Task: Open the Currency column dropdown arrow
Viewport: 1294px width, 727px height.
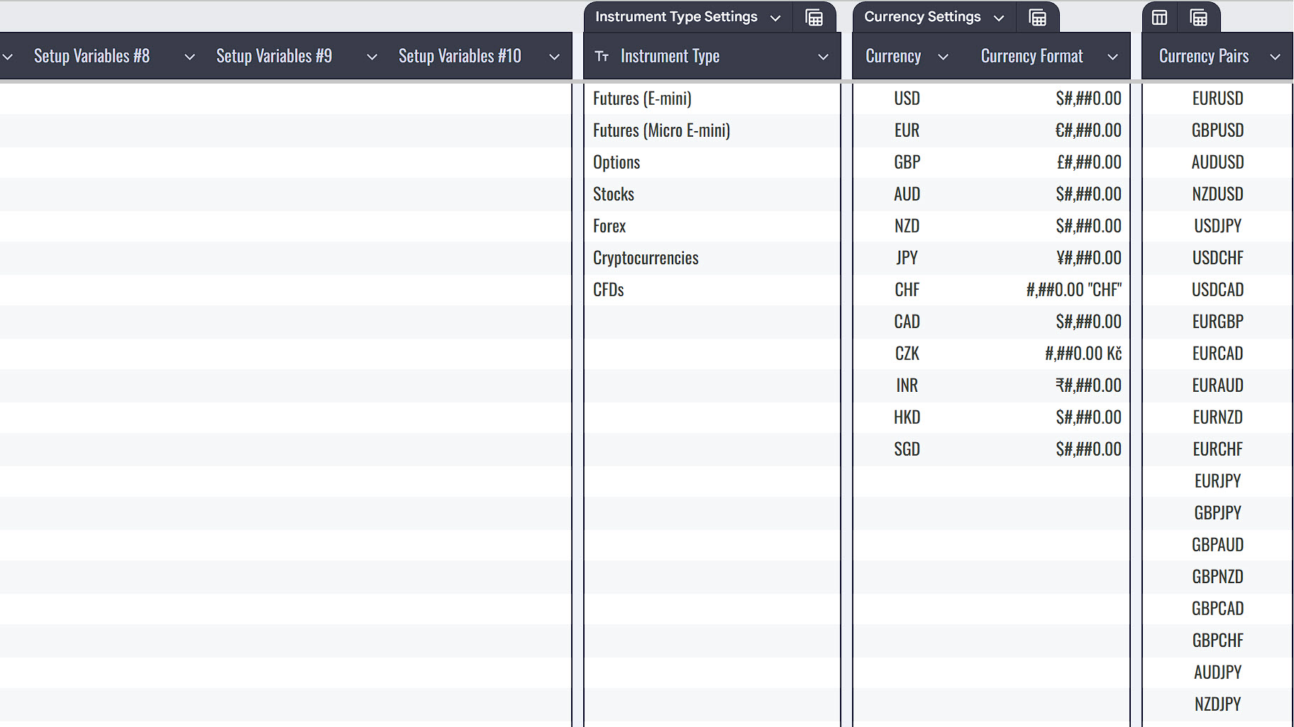Action: click(x=943, y=57)
